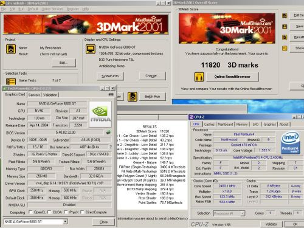Click the monitor icon in Display and CPU Settings
The height and width of the screenshot is (228, 304).
pos(91,49)
